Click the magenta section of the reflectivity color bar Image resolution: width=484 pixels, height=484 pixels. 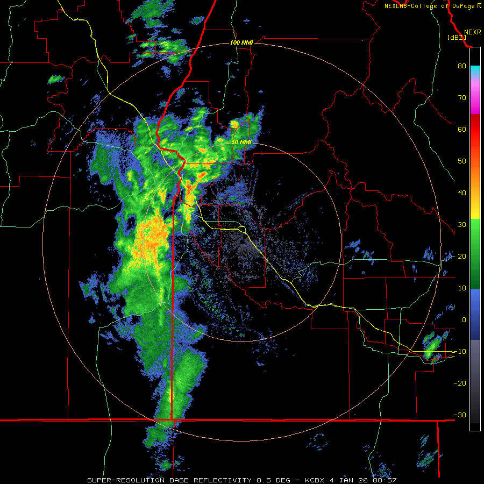[x=475, y=97]
